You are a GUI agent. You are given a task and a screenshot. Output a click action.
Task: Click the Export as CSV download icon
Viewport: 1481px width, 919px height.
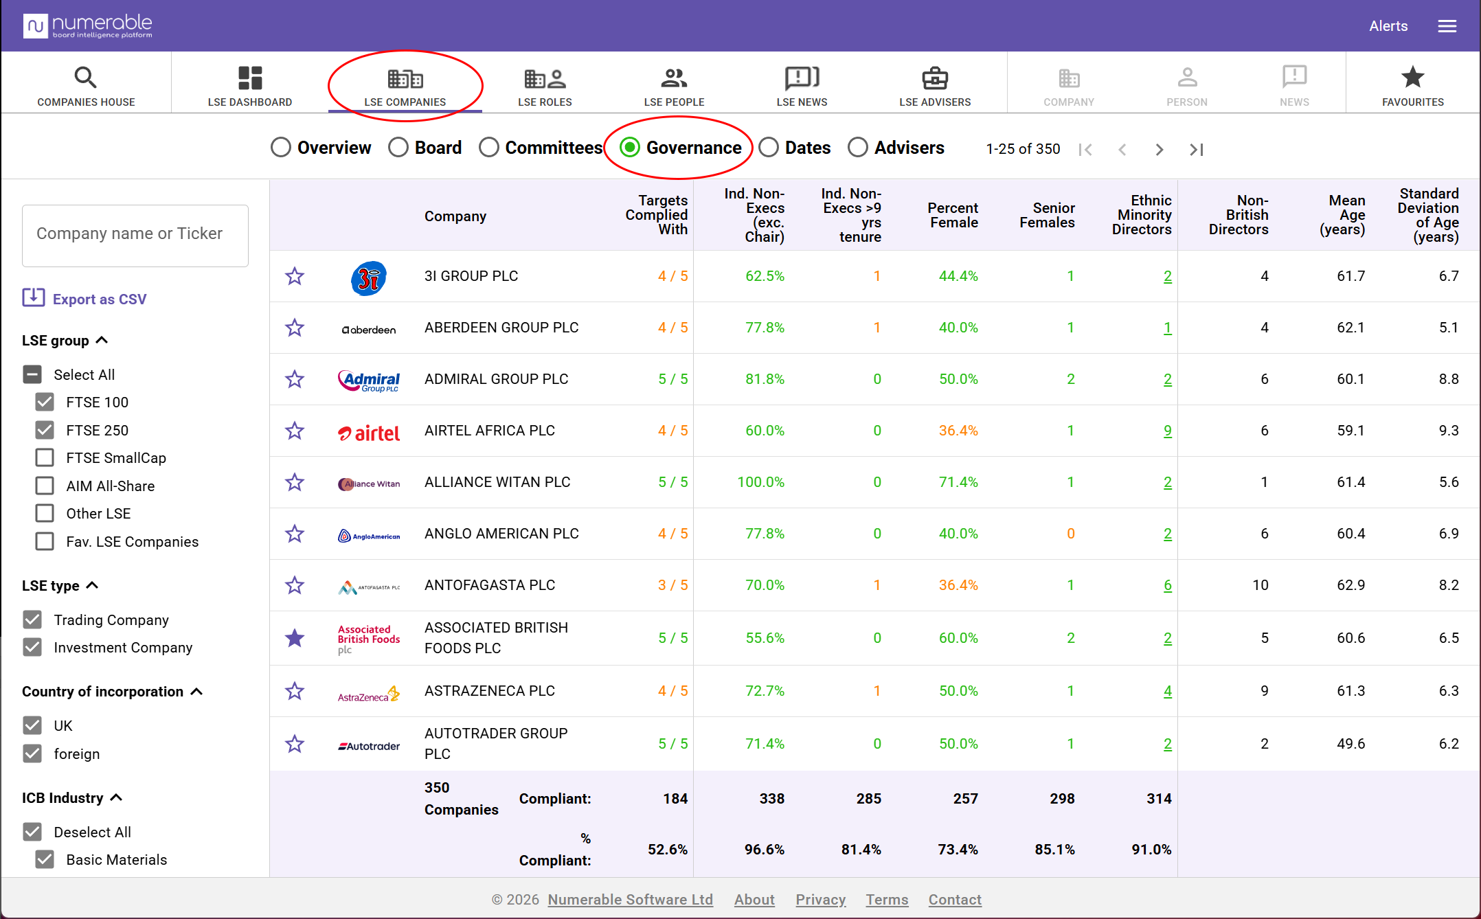point(34,298)
